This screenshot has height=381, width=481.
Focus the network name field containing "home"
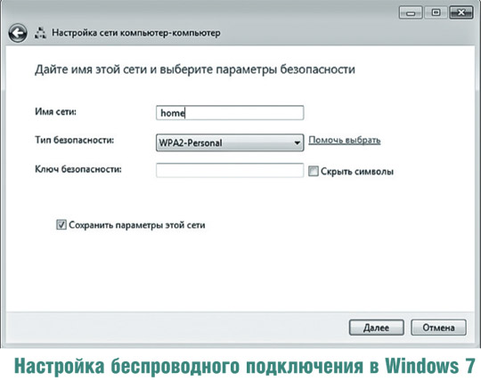[230, 113]
